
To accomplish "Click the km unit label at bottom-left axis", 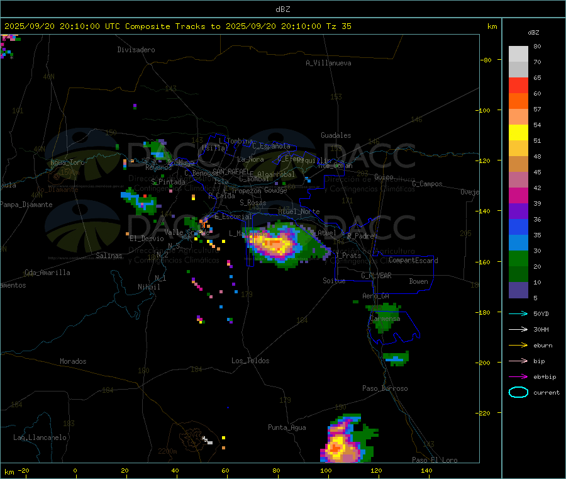I will 9,472.
